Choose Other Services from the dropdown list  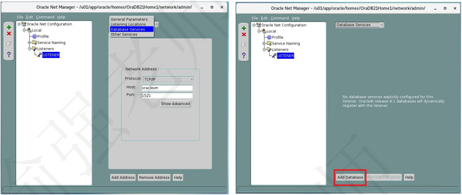(x=124, y=34)
